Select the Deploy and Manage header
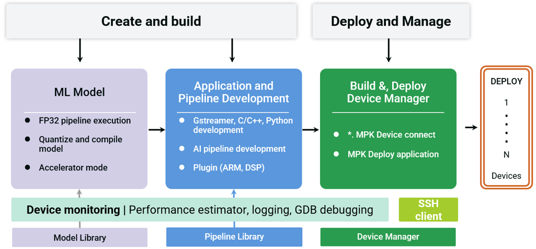Image resolution: width=536 pixels, height=249 pixels. 391,21
